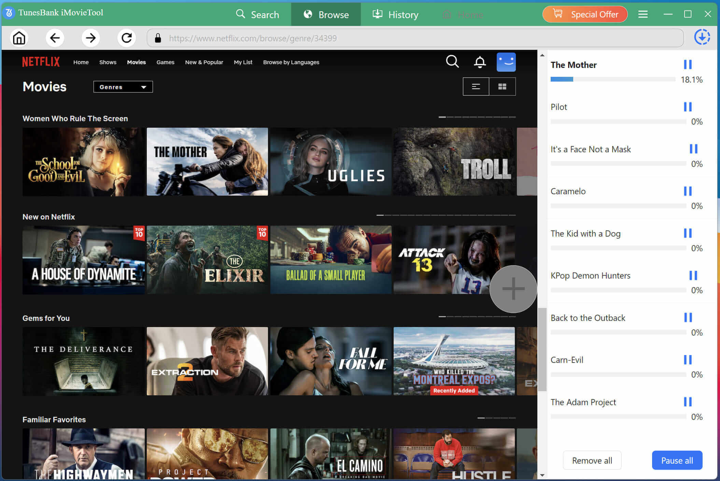This screenshot has width=720, height=481.
Task: Click the gray plus add-to-download button
Action: [513, 289]
